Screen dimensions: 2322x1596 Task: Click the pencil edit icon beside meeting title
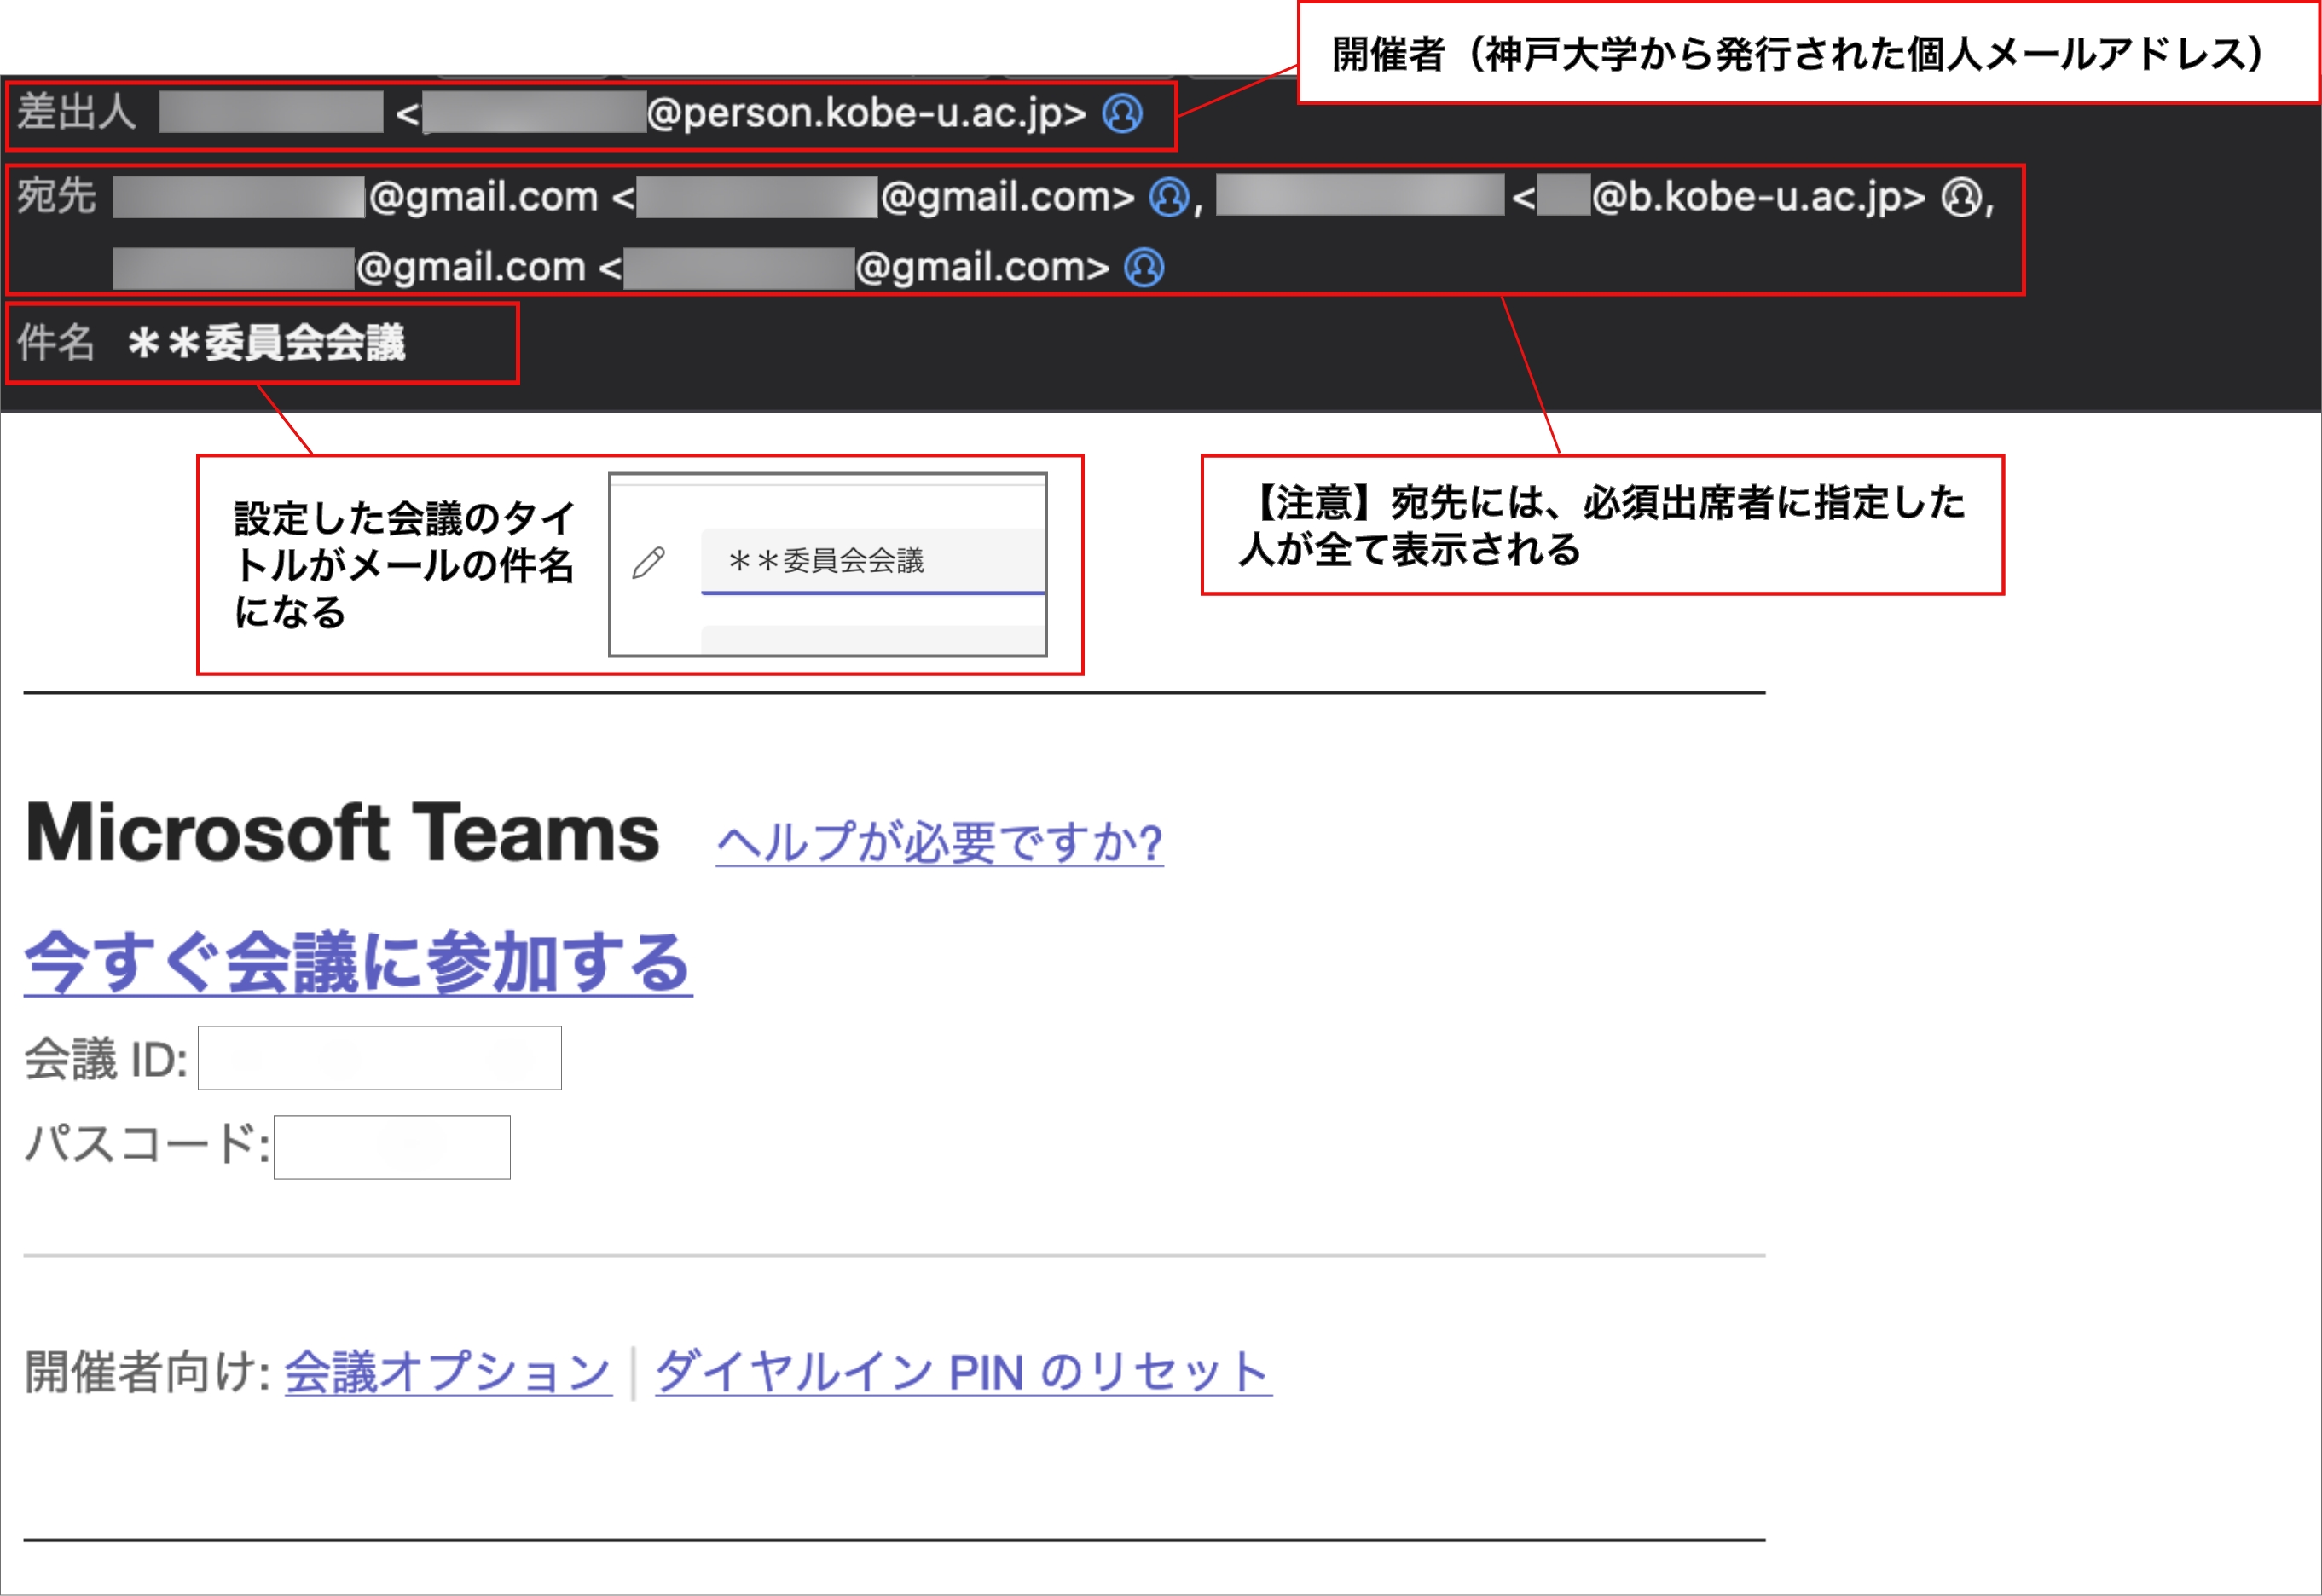tap(649, 562)
